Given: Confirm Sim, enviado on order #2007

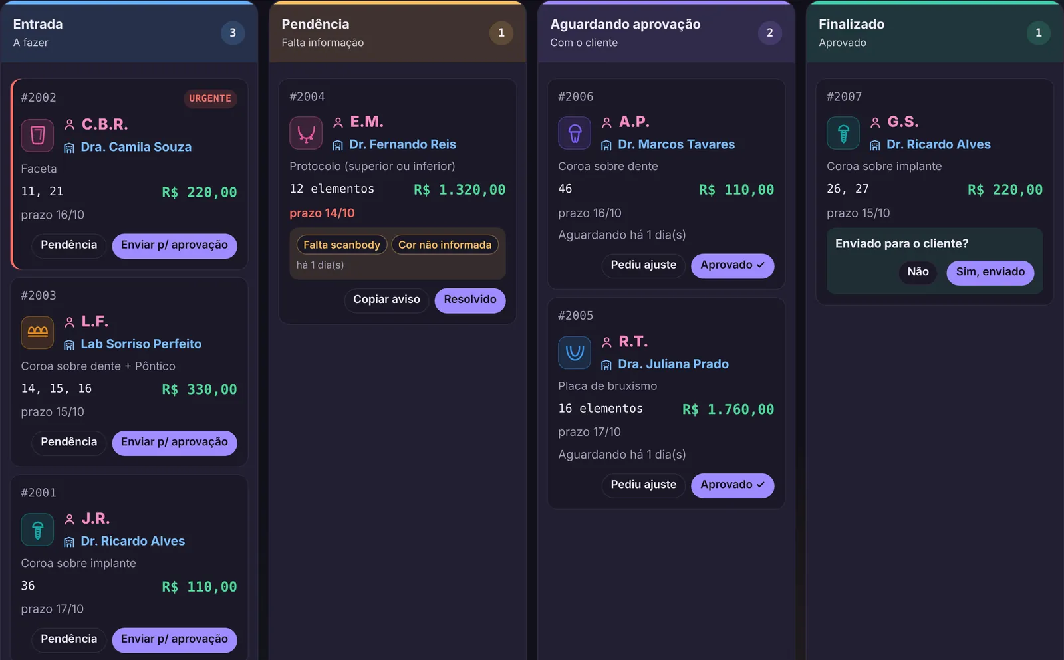Looking at the screenshot, I should [990, 273].
